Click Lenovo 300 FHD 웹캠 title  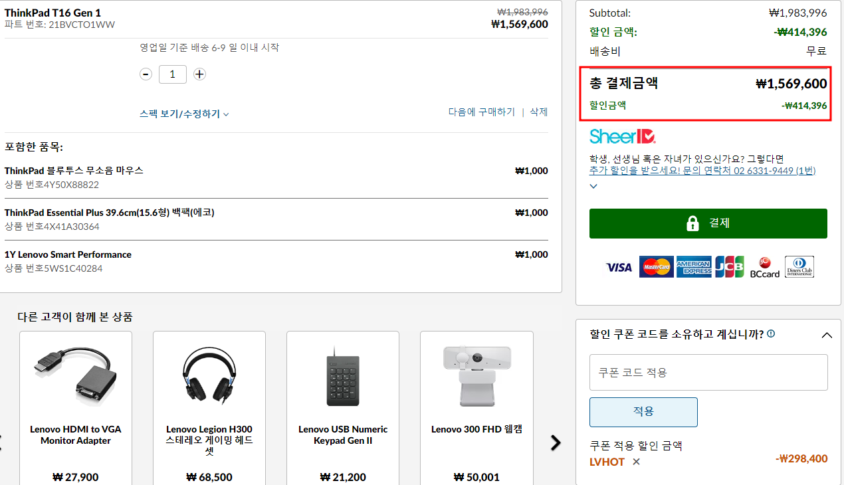pos(476,429)
